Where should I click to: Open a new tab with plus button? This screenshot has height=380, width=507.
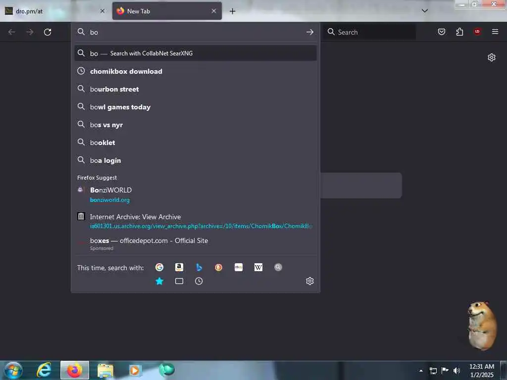click(233, 11)
